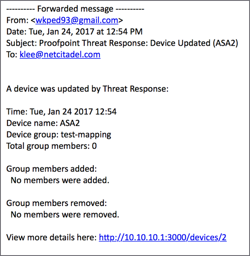Click the 'No members were removed.' text
This screenshot has width=250, height=256.
[x=65, y=215]
